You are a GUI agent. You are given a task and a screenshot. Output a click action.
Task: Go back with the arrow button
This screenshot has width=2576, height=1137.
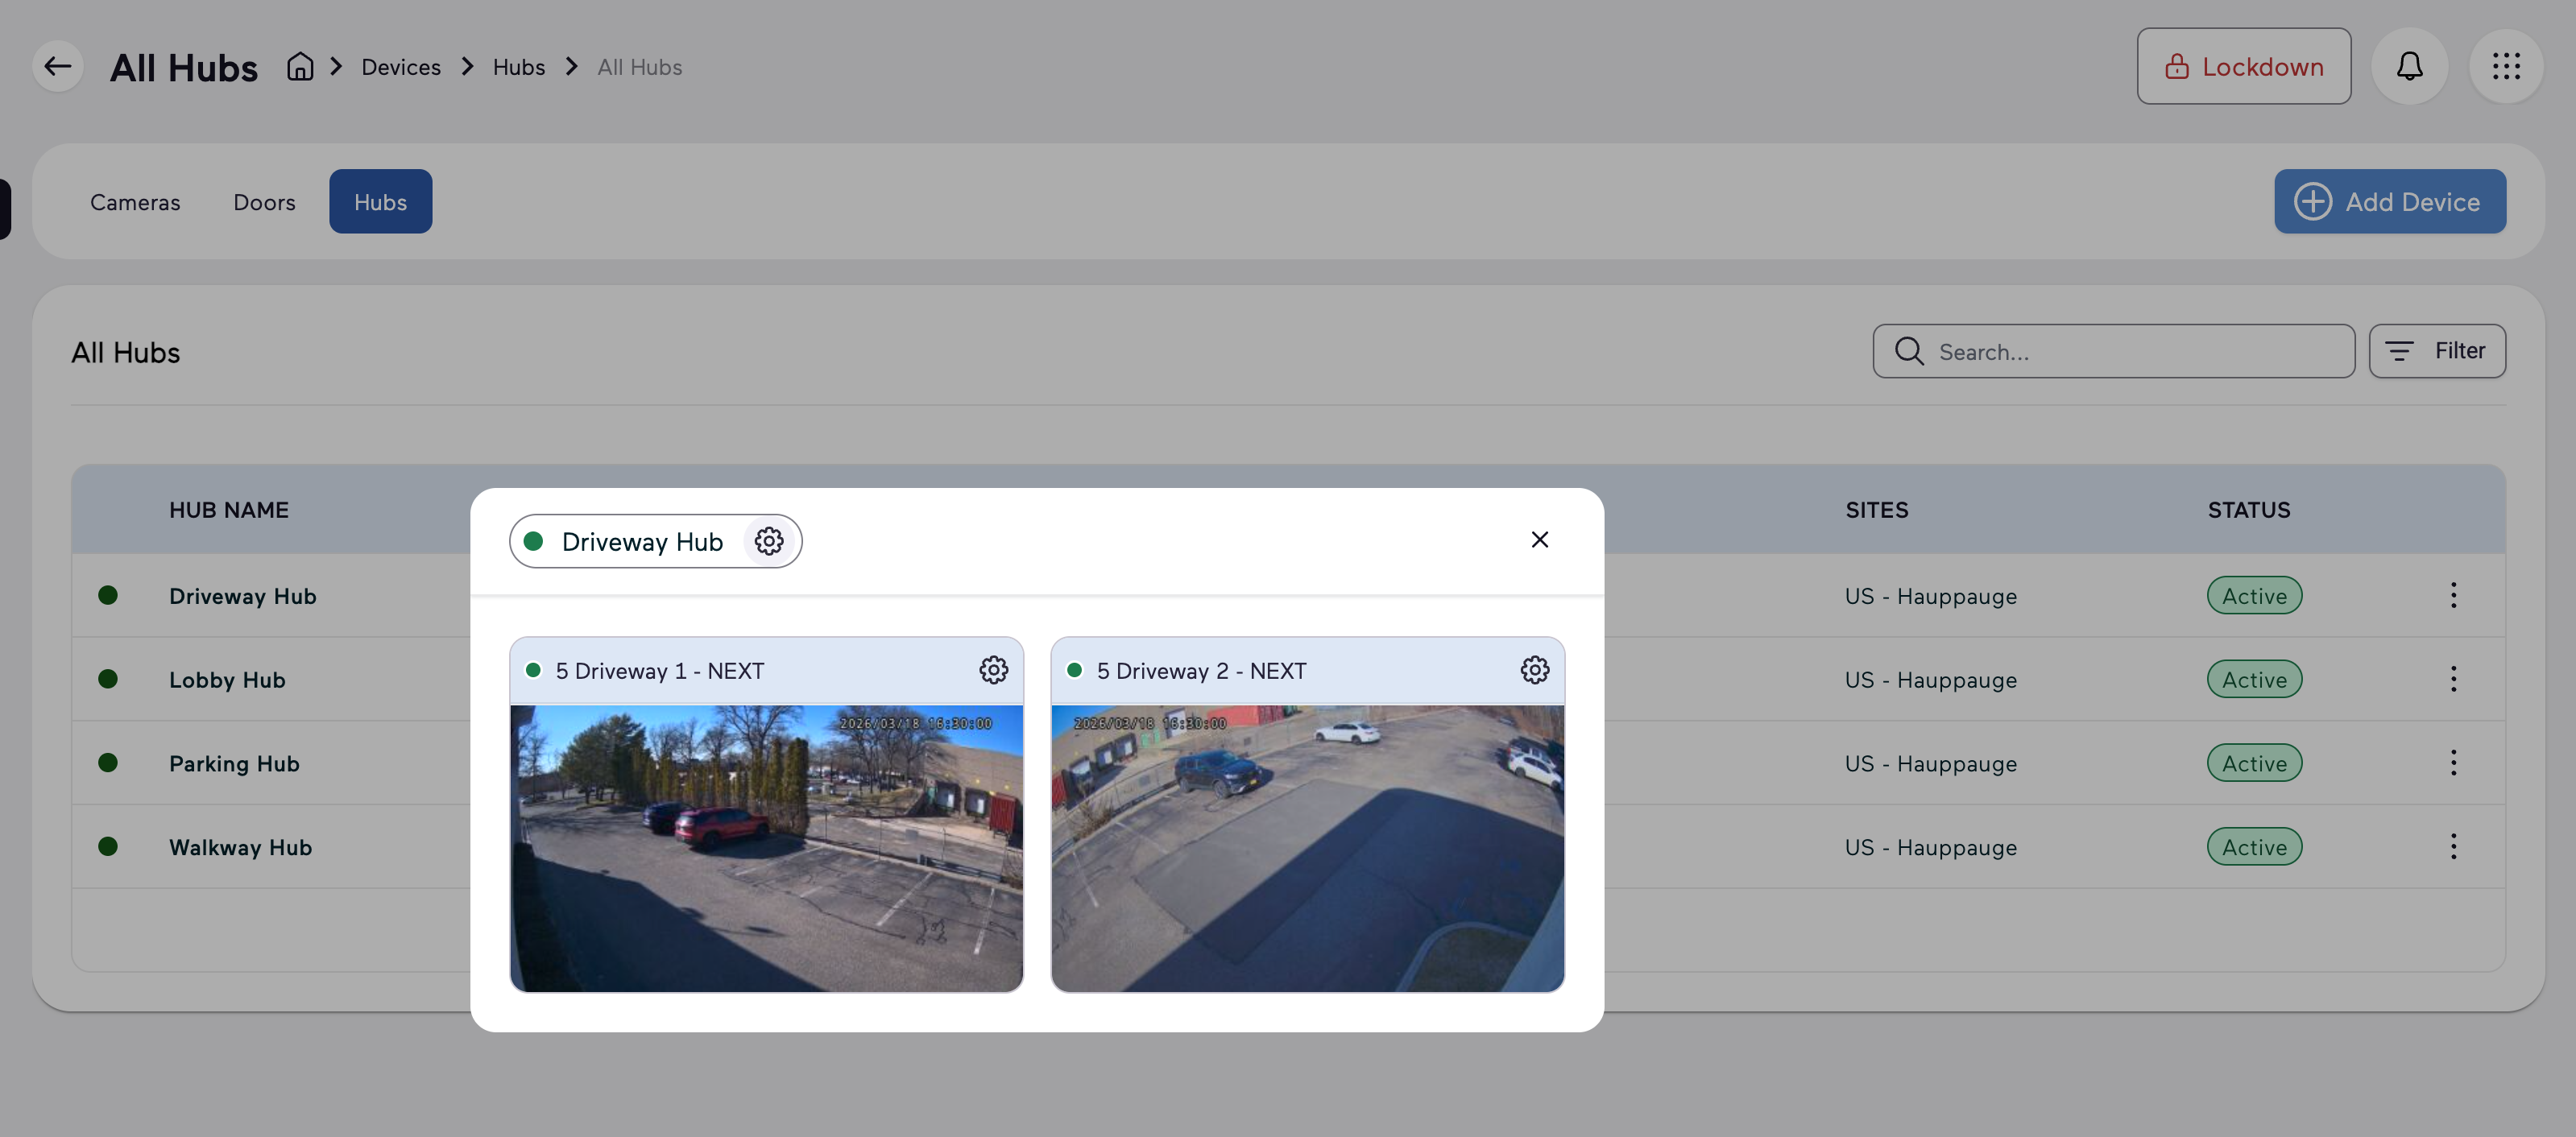click(x=58, y=67)
